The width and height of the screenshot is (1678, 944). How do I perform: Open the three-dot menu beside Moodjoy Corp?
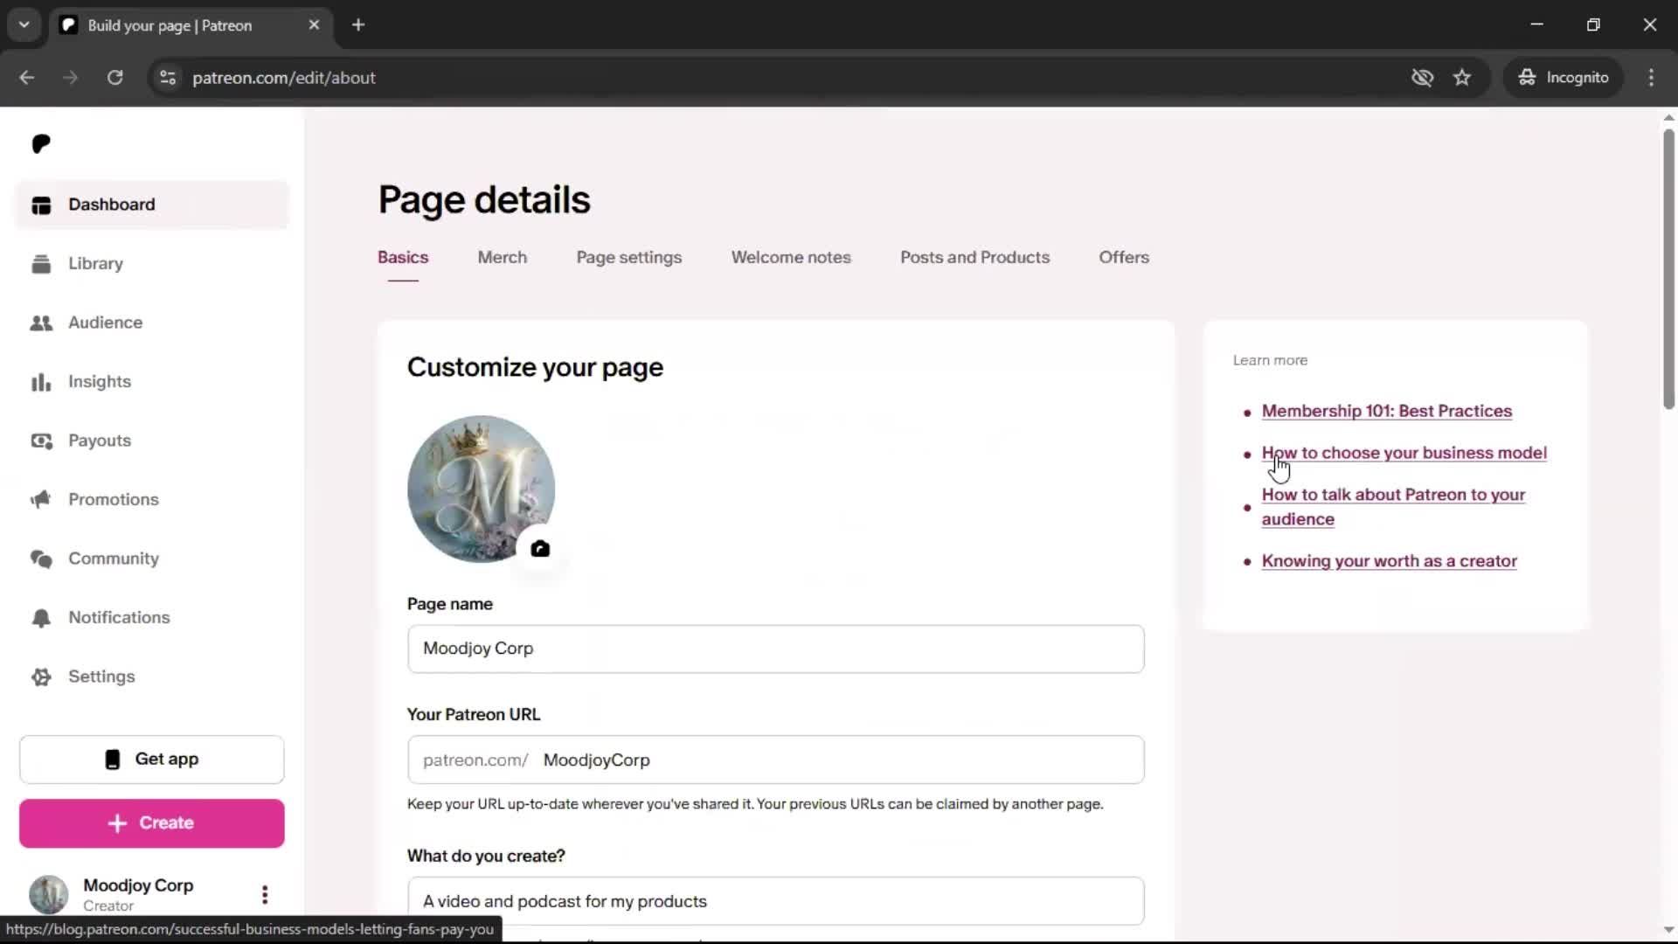point(265,894)
